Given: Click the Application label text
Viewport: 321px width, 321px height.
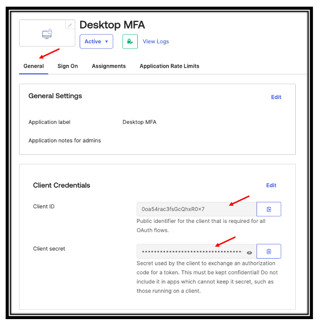Looking at the screenshot, I should pos(50,122).
